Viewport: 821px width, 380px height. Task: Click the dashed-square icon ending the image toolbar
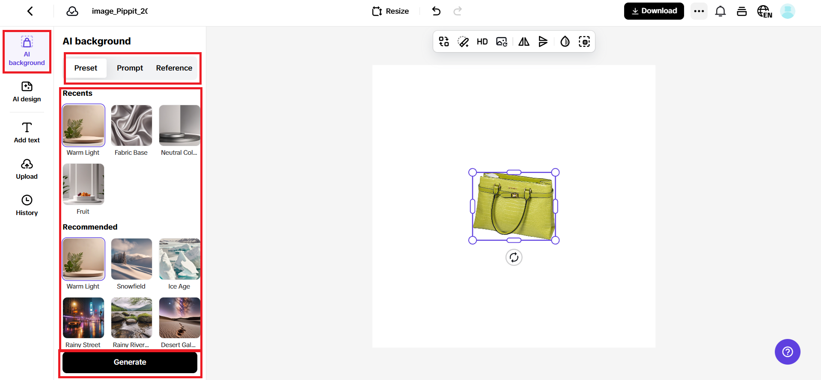[584, 41]
